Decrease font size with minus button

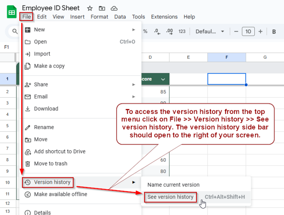pos(236,32)
